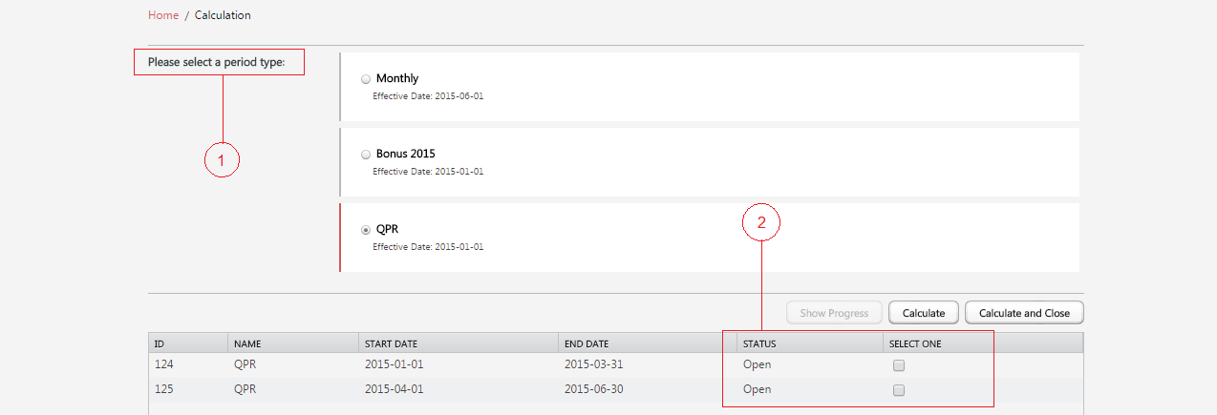Click the Open status of row 124
Screen dimensions: 1217x415
click(757, 364)
